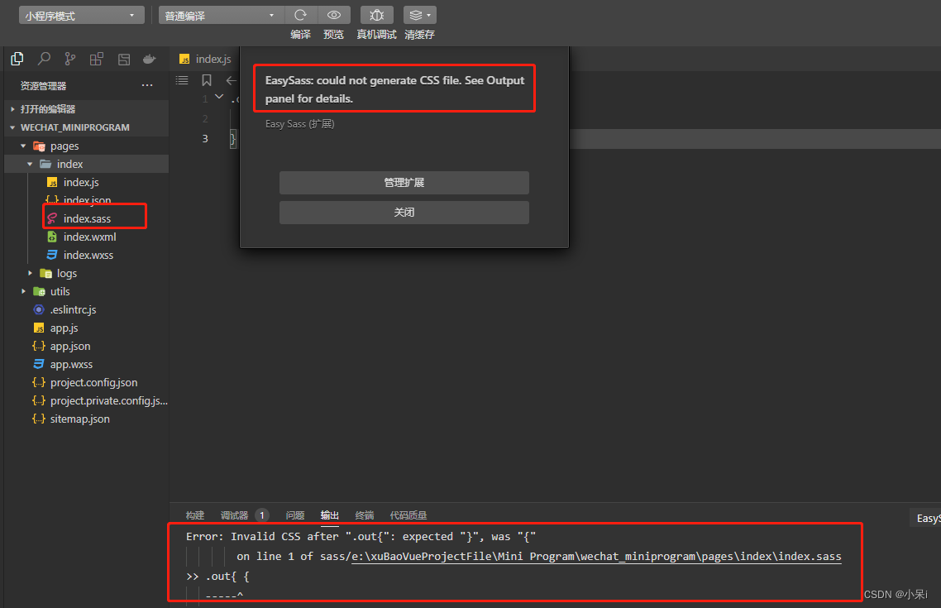Screen dimensions: 941x608
Task: Select the Explorer files icon
Action: [x=17, y=59]
